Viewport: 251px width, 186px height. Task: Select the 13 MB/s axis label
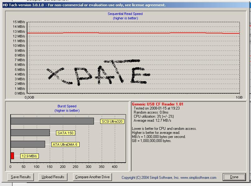click(x=19, y=32)
